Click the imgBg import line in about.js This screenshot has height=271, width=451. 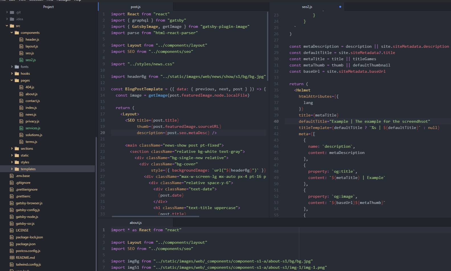coord(212,261)
